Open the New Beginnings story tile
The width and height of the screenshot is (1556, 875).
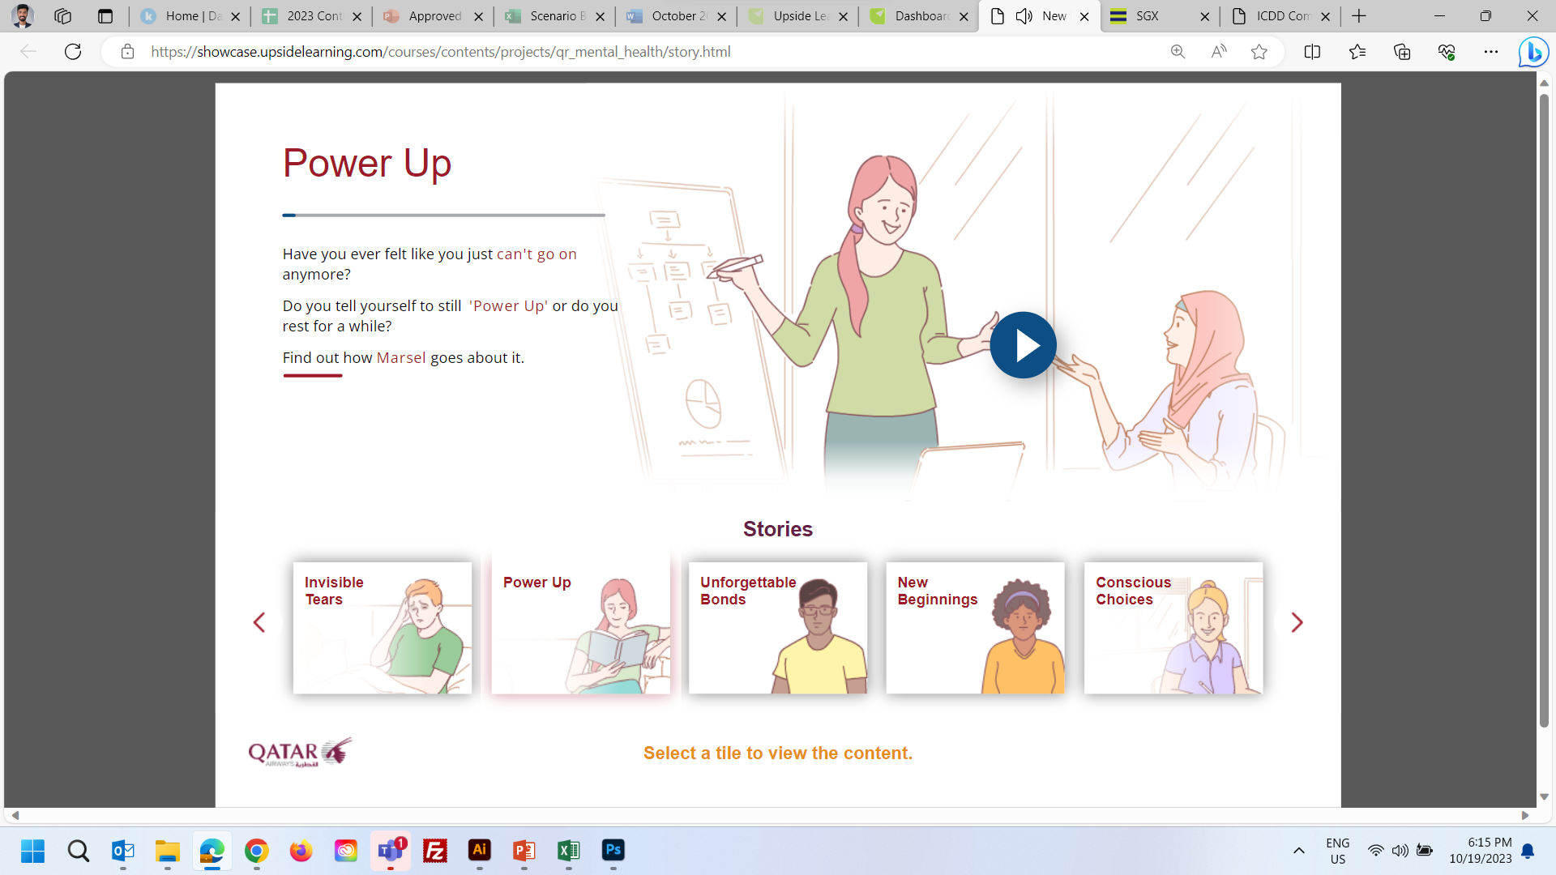tap(975, 628)
